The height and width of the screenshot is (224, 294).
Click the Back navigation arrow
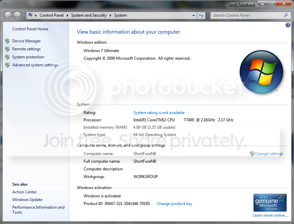tap(8, 15)
